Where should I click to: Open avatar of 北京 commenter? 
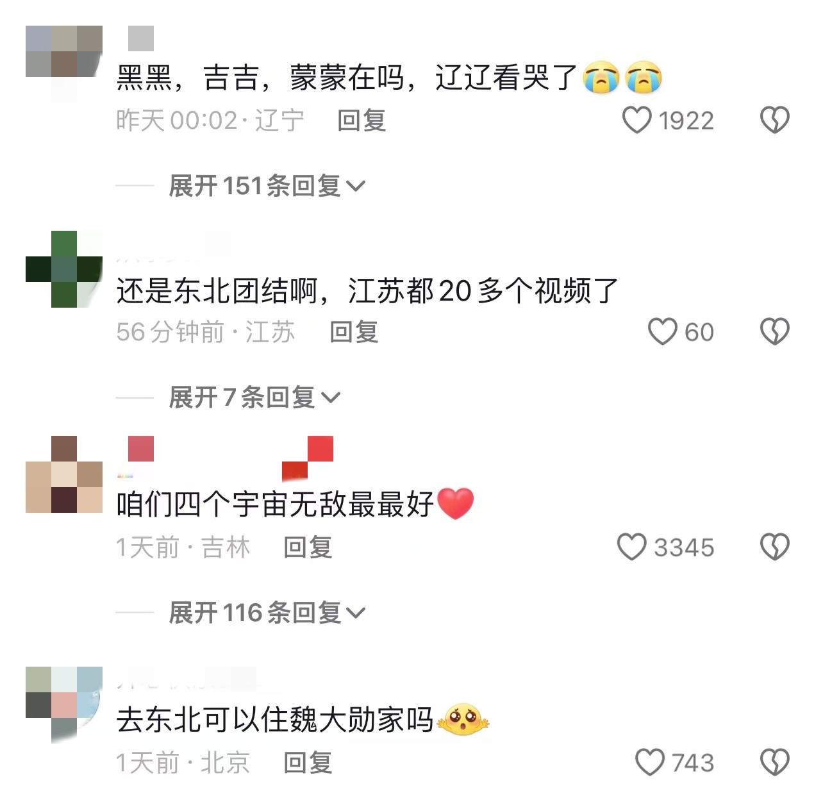click(64, 705)
